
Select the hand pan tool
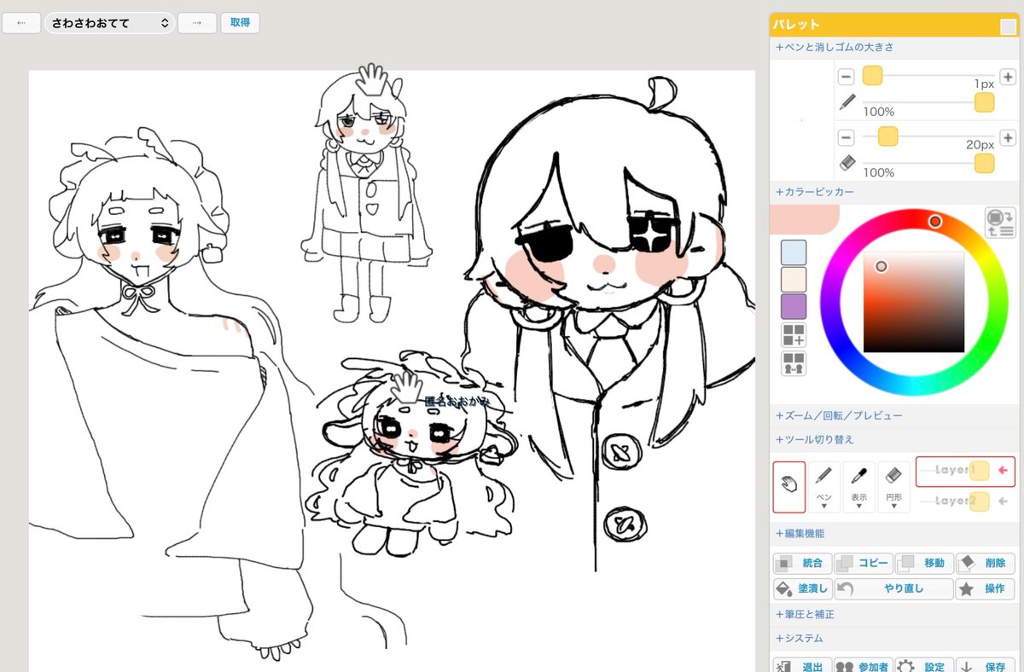coord(788,487)
